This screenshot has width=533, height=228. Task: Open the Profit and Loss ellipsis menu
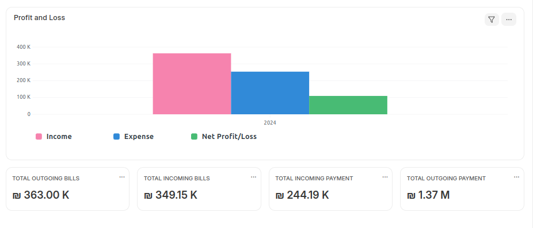508,20
